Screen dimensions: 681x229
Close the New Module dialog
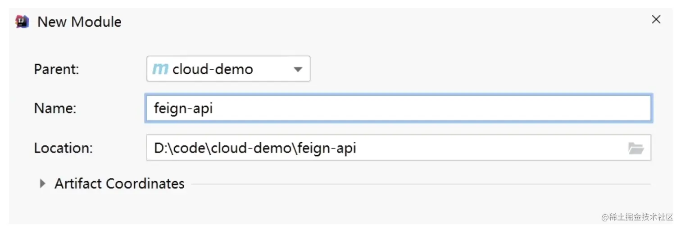656,19
